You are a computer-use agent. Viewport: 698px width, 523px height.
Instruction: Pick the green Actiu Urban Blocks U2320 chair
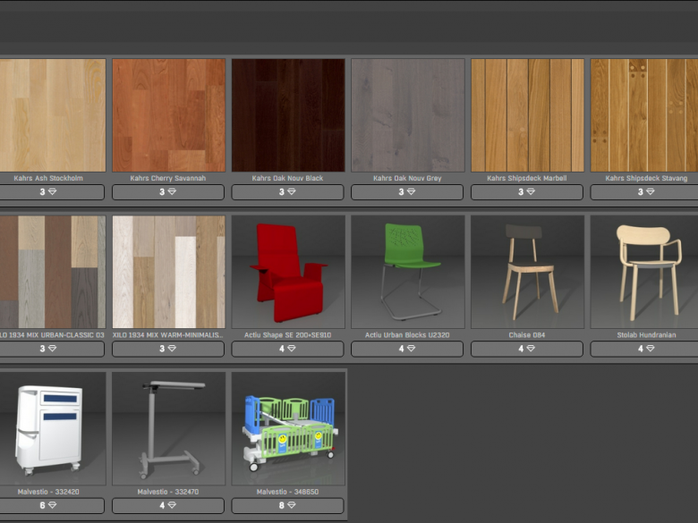[408, 272]
